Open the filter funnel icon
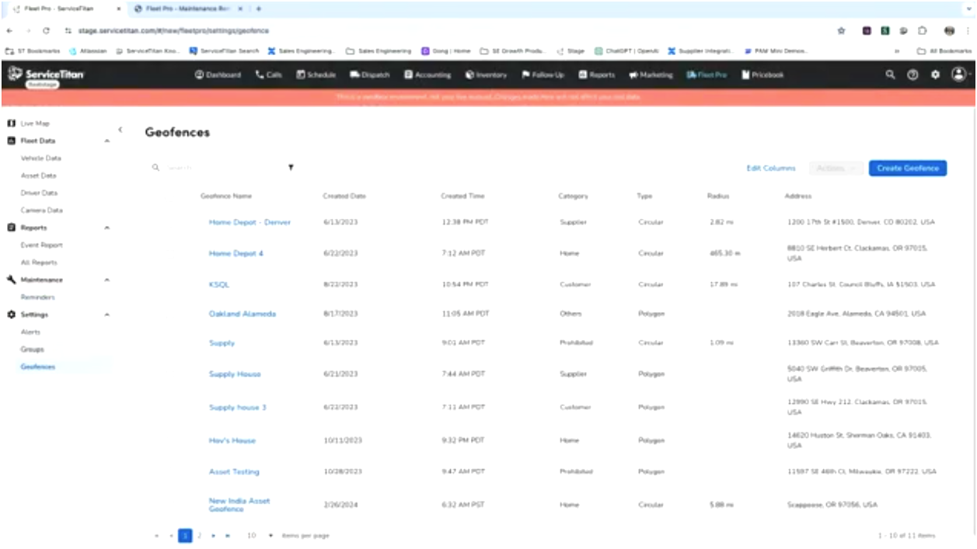977x549 pixels. 291,168
